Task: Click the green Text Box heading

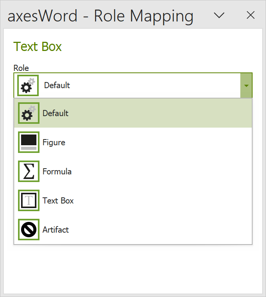Action: pyautogui.click(x=38, y=46)
